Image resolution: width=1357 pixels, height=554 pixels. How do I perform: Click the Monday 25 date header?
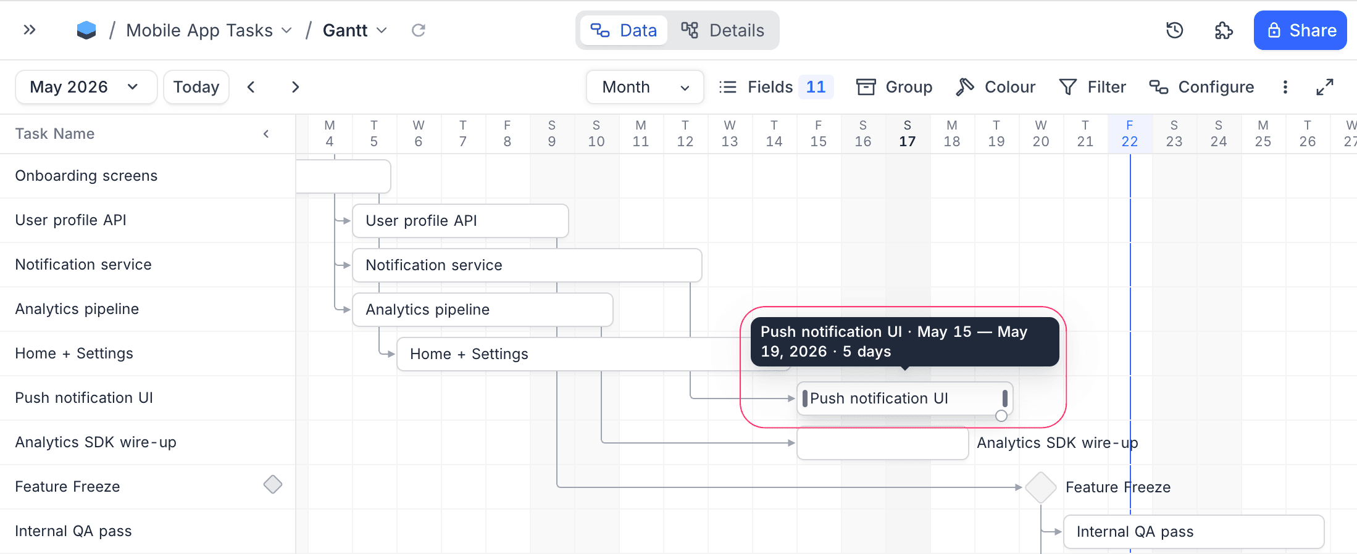(x=1263, y=134)
